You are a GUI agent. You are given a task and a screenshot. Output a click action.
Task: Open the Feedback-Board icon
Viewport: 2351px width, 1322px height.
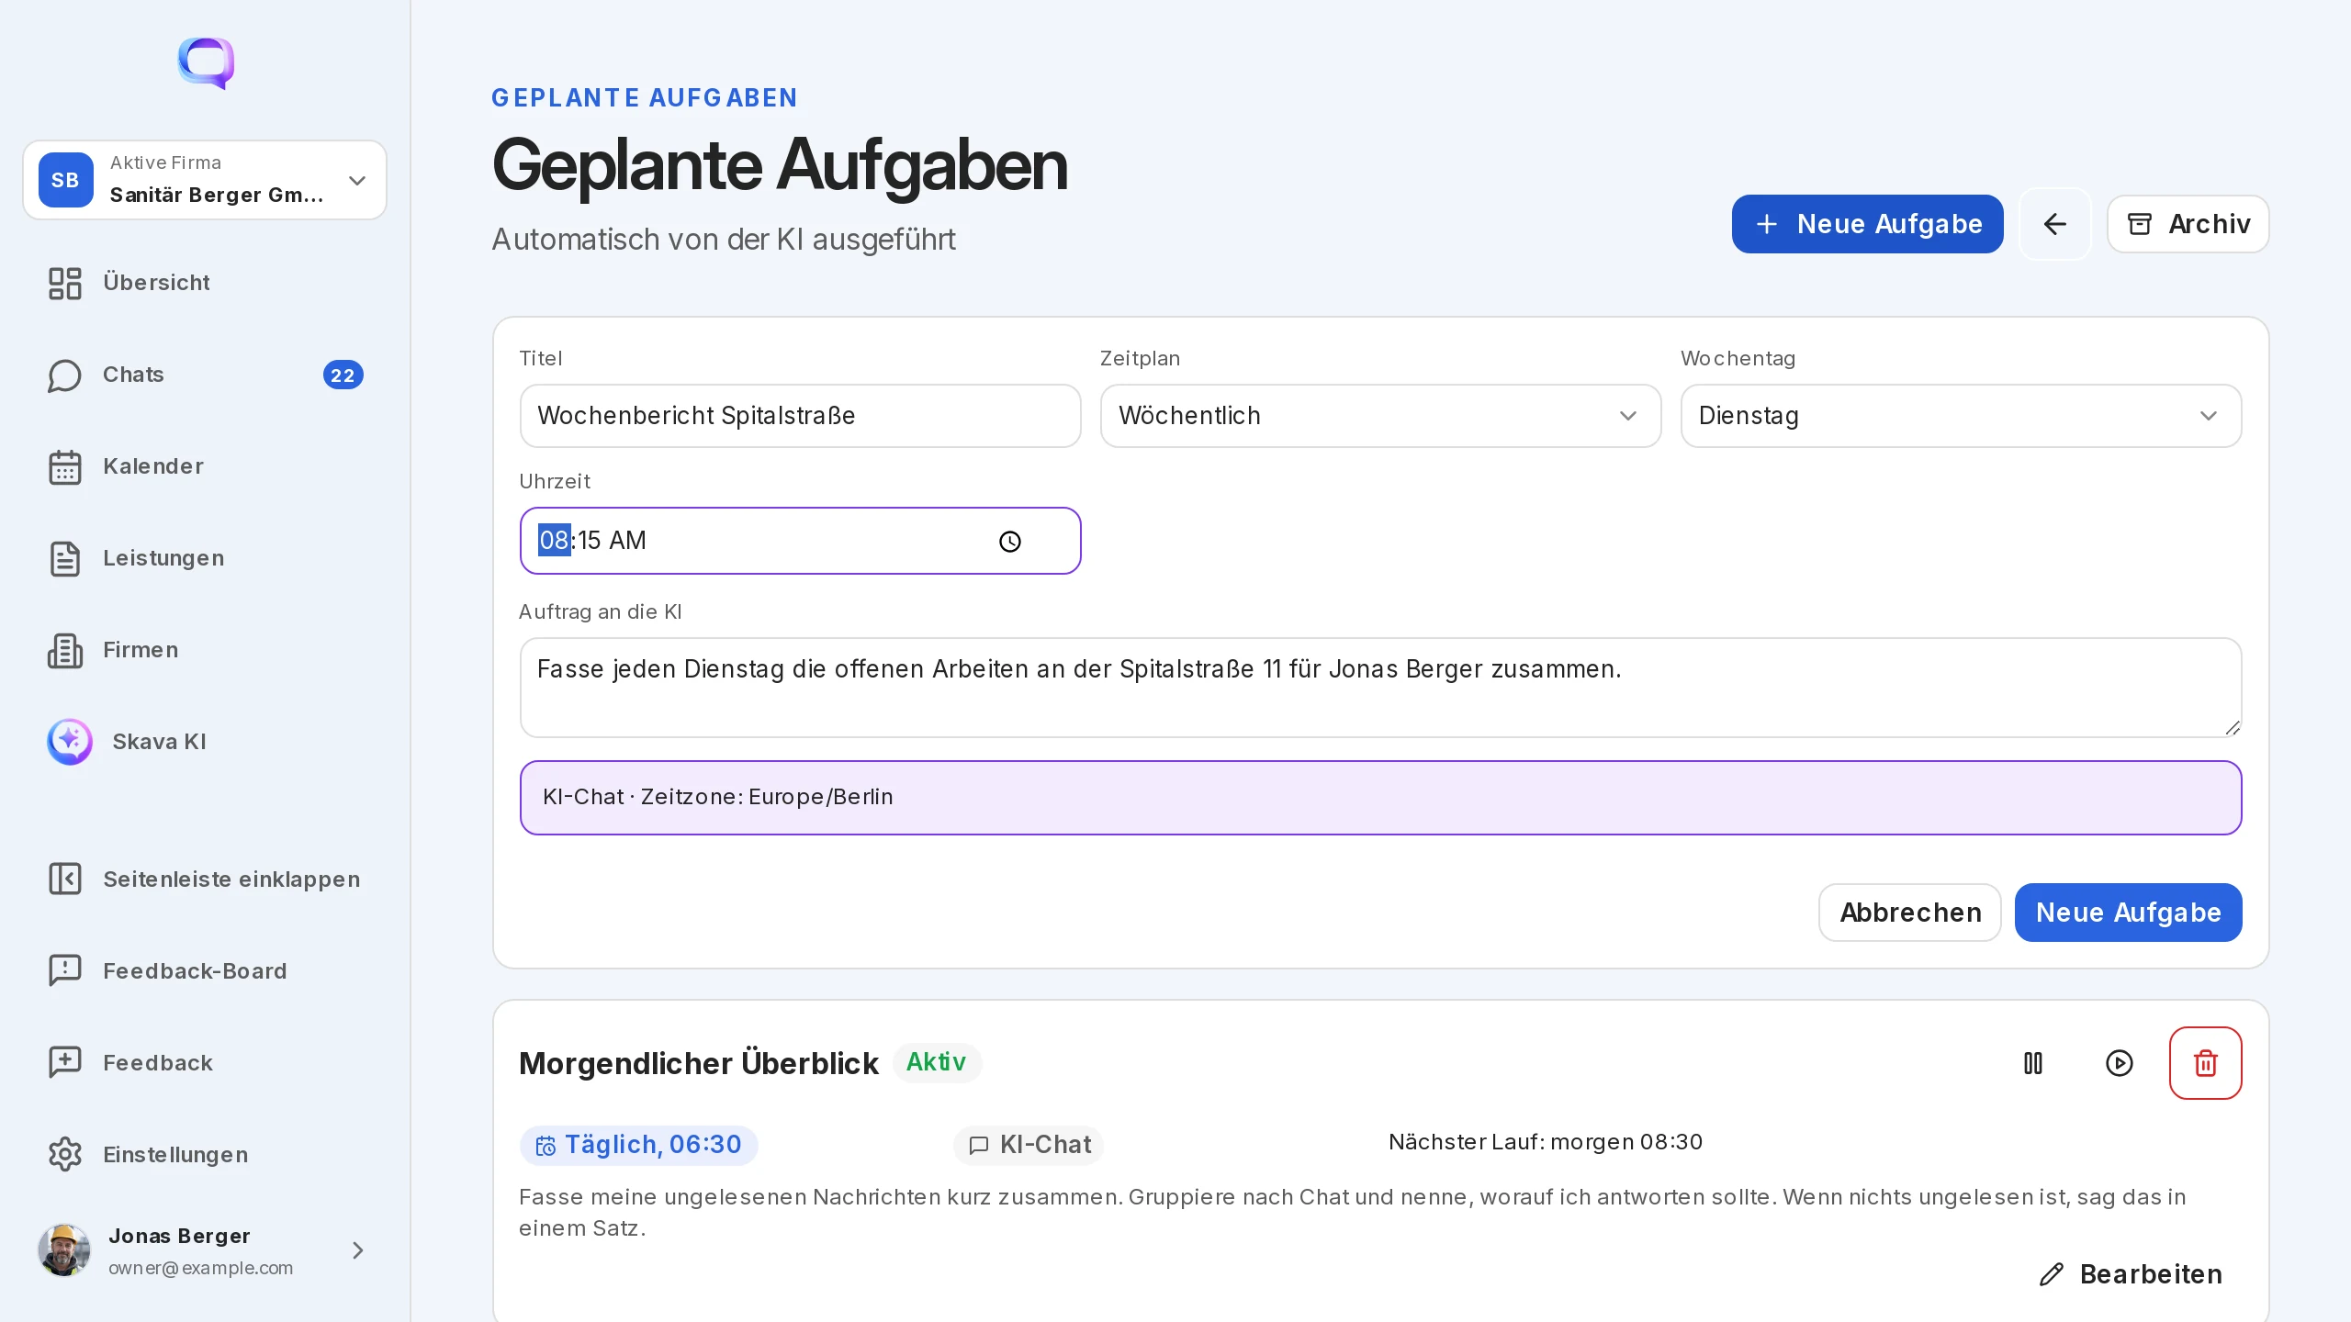[65, 971]
